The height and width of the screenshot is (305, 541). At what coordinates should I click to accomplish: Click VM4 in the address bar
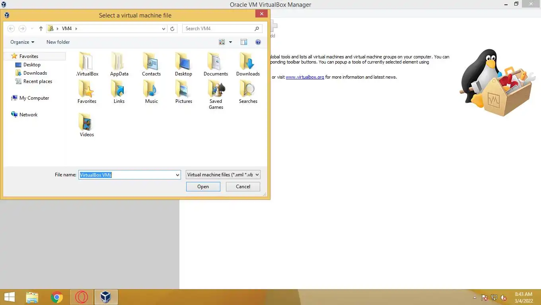pyautogui.click(x=67, y=29)
